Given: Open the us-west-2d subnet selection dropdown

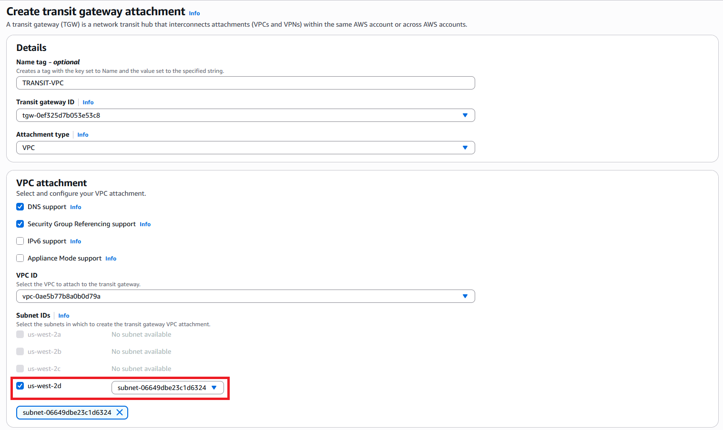Looking at the screenshot, I should [x=167, y=388].
